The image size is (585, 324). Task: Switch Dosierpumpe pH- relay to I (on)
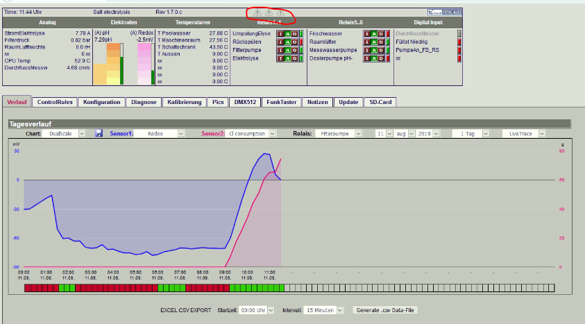[x=366, y=58]
